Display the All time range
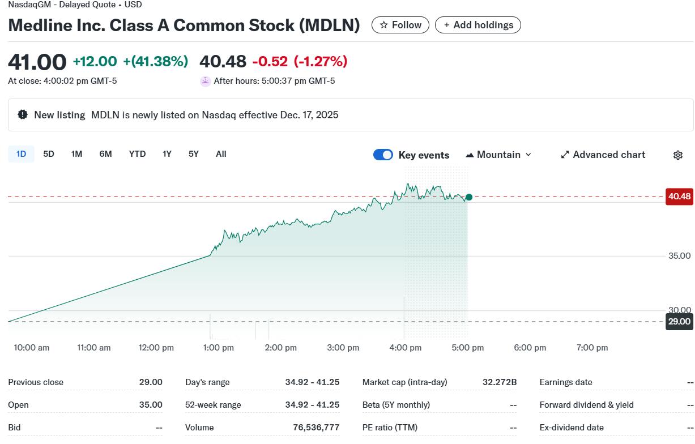 pos(221,154)
